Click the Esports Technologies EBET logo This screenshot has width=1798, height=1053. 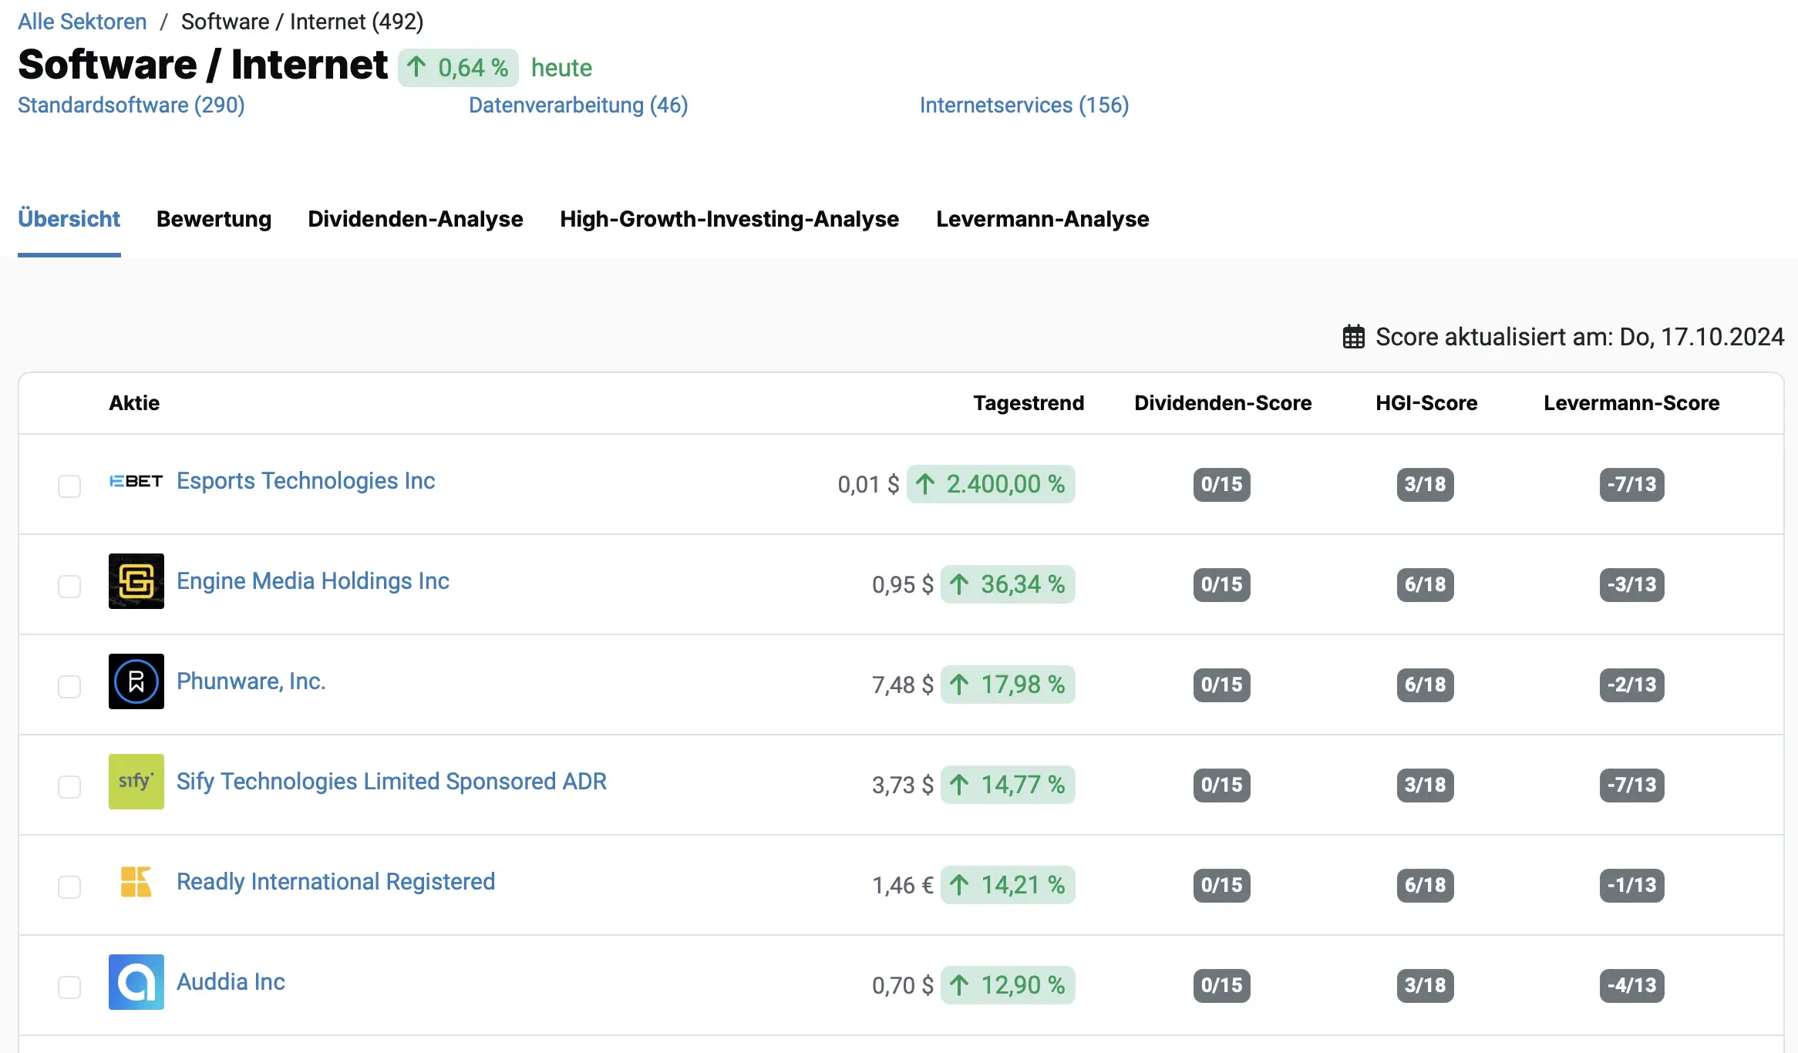pos(136,481)
